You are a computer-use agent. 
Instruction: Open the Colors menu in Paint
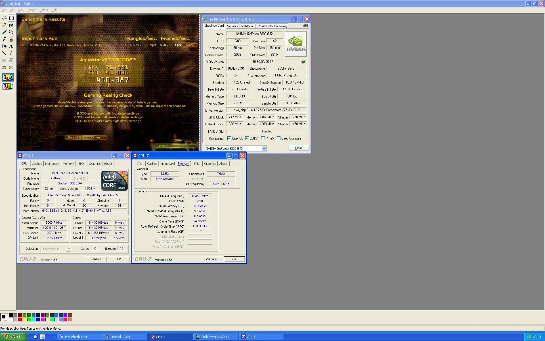tap(44, 10)
